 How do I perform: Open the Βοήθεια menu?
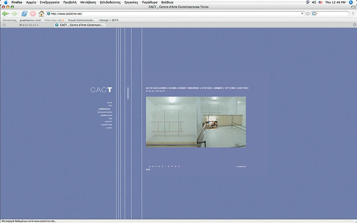[x=167, y=2]
